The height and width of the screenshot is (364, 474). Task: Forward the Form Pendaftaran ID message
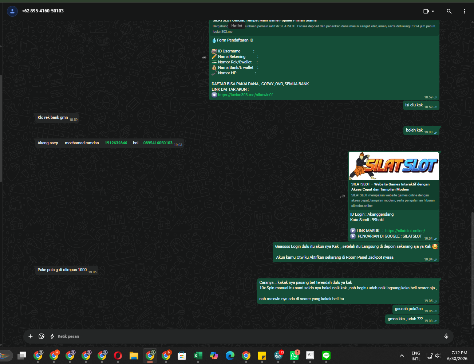(x=204, y=58)
